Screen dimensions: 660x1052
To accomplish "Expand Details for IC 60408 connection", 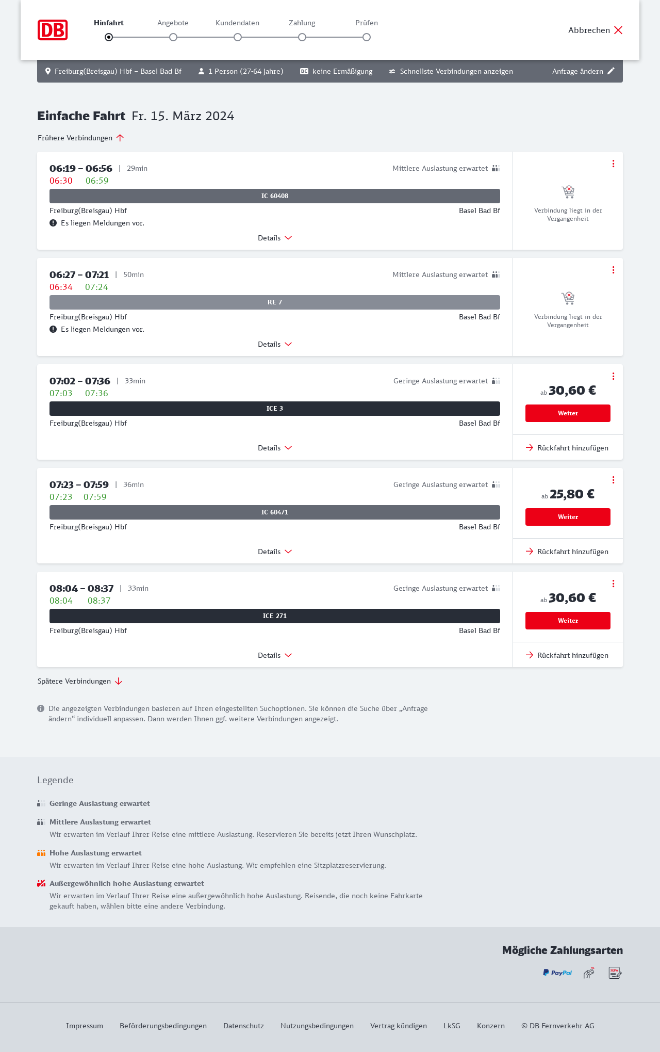I will pyautogui.click(x=275, y=238).
